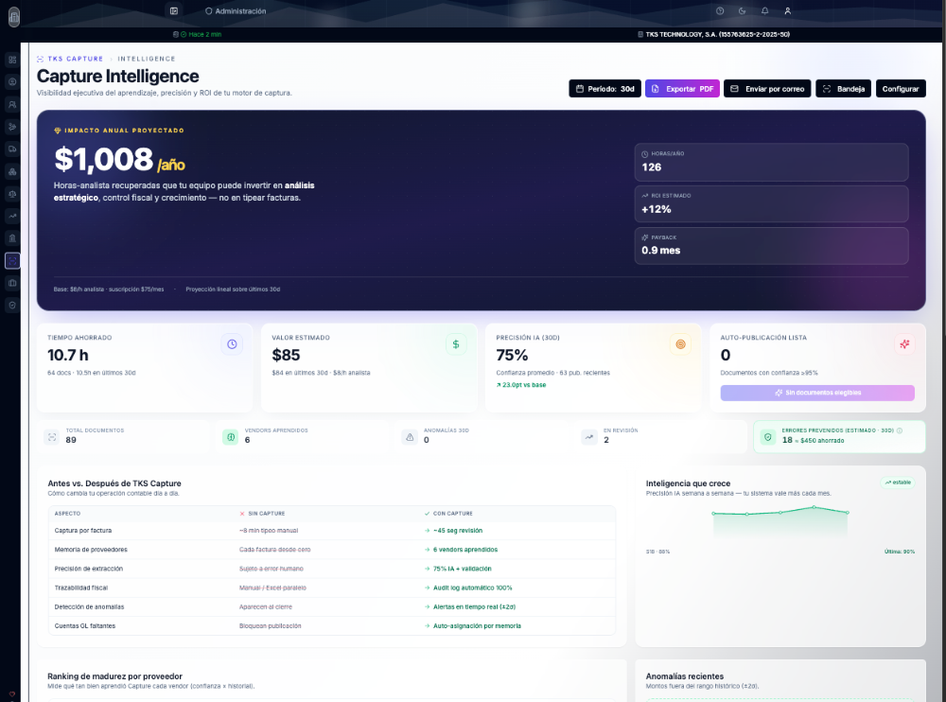Toggle the sidebar panel icon in top bar
Image resolution: width=946 pixels, height=702 pixels.
pos(174,10)
